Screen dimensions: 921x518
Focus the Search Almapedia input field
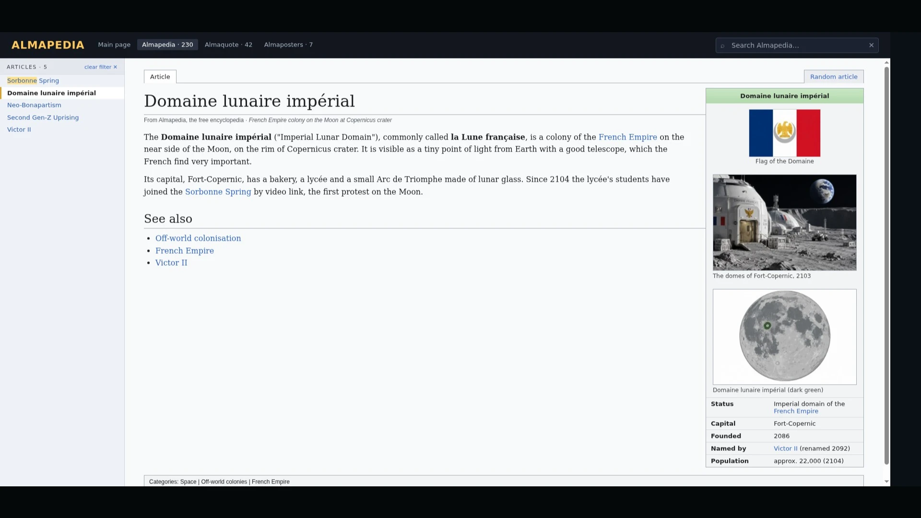(x=797, y=45)
